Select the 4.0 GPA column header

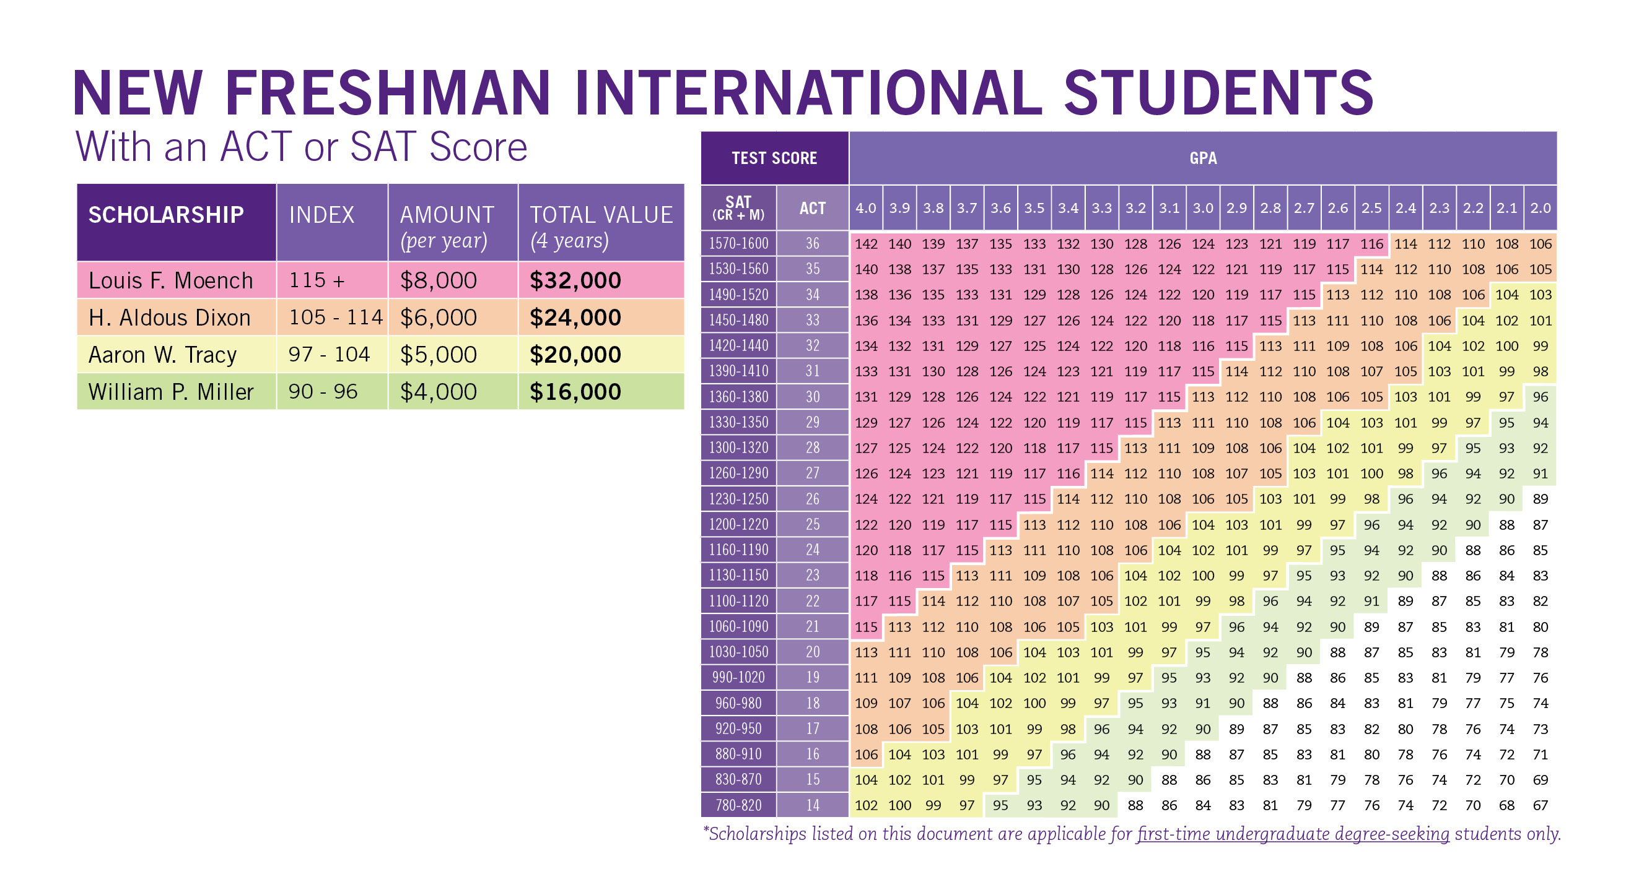(x=865, y=208)
